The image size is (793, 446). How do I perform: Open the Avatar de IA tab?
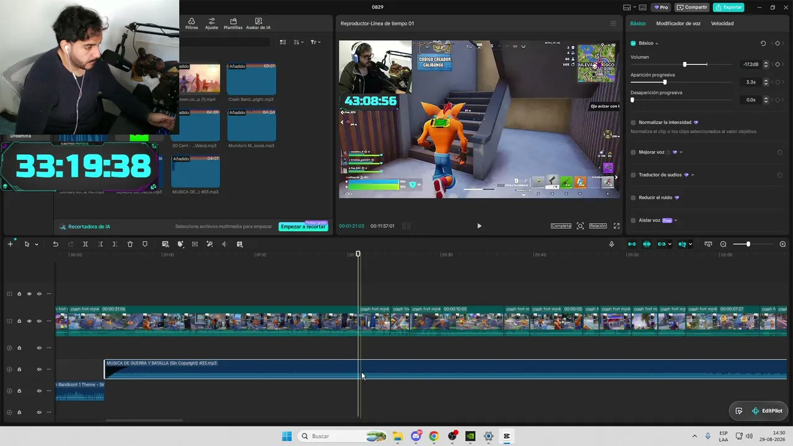[258, 24]
